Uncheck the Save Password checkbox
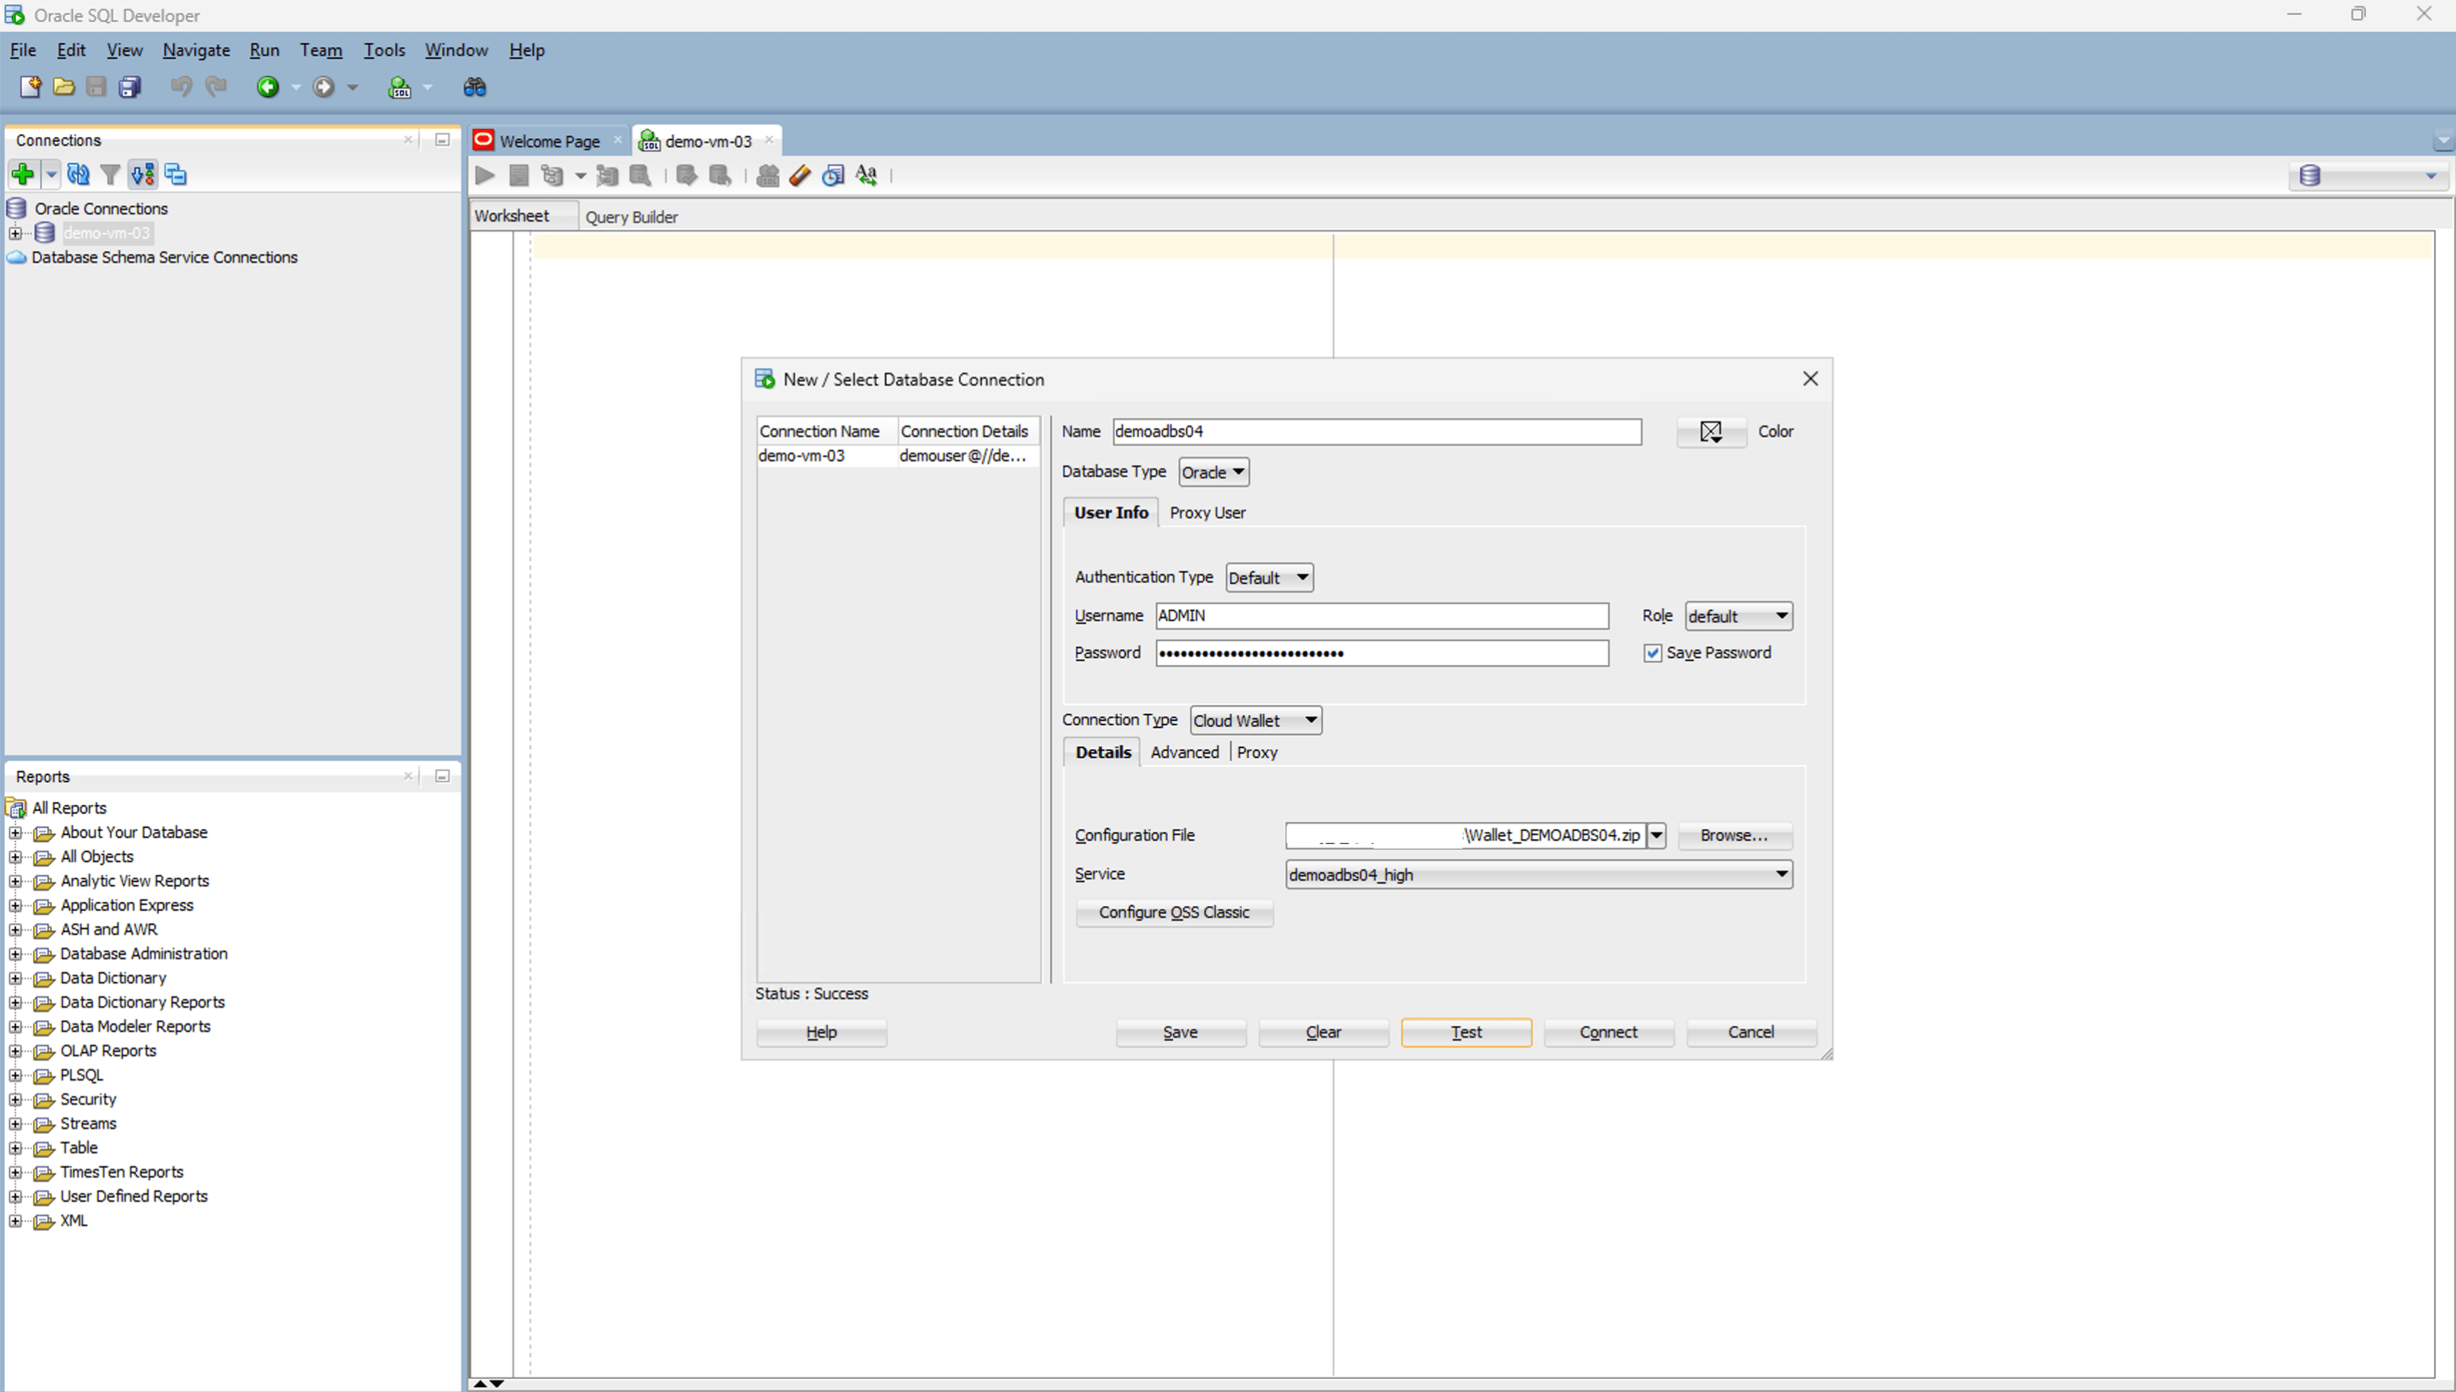Screen dimensions: 2456x1392 coord(1652,653)
